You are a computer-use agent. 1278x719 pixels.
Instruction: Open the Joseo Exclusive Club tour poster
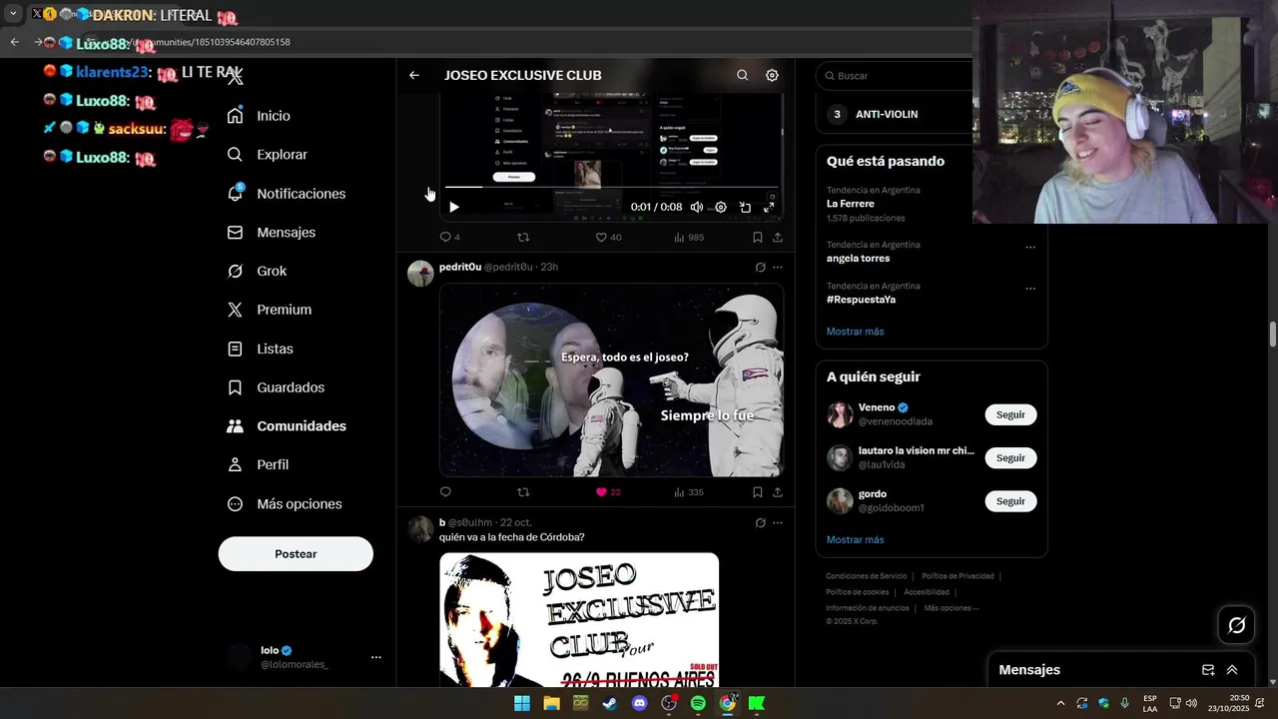(x=579, y=619)
